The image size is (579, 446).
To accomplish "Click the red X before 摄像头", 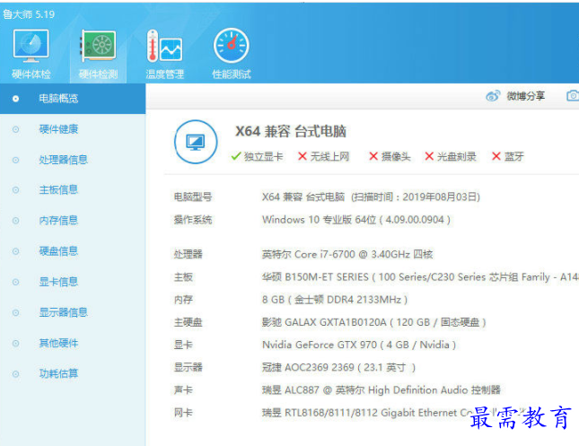I will point(373,156).
